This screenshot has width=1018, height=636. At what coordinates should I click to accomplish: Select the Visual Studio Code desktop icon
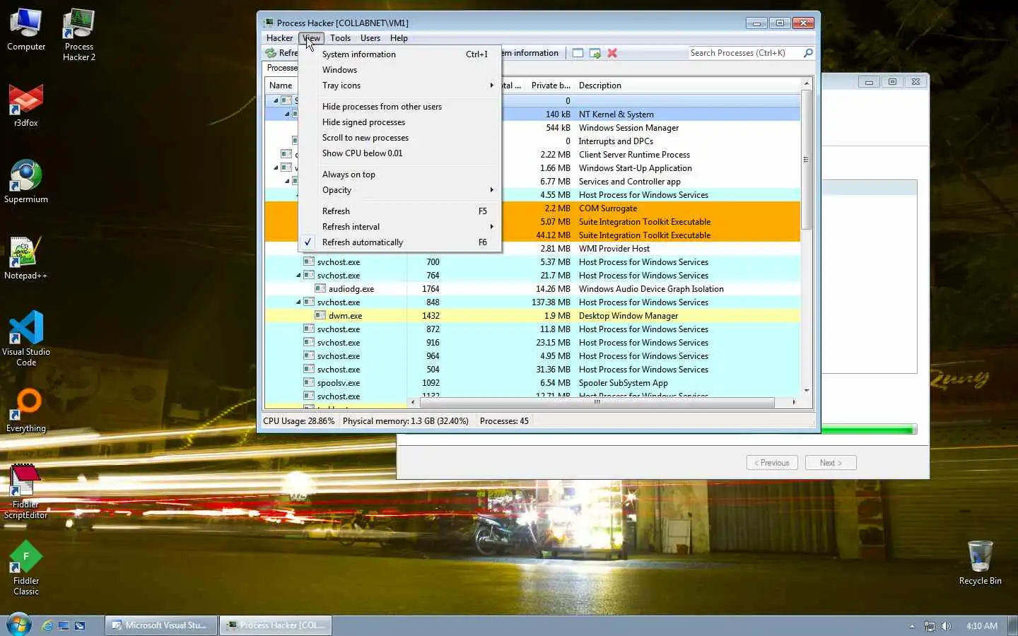tap(26, 339)
